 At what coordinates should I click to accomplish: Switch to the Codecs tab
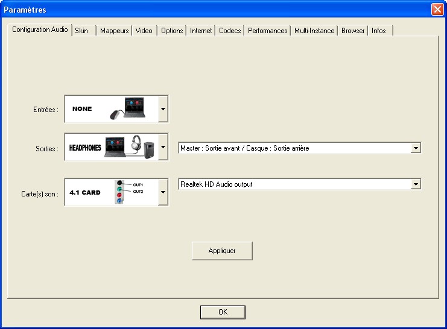[x=230, y=31]
